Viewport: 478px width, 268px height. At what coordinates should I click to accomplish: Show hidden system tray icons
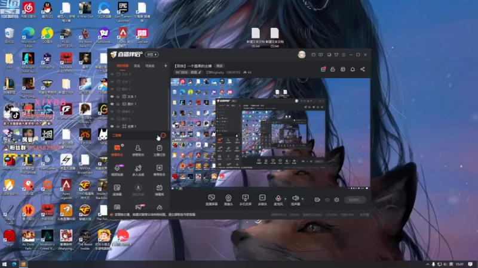pos(427,264)
